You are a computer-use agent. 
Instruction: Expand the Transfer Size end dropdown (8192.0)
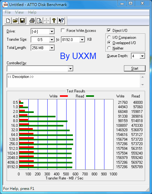[x=82, y=40]
